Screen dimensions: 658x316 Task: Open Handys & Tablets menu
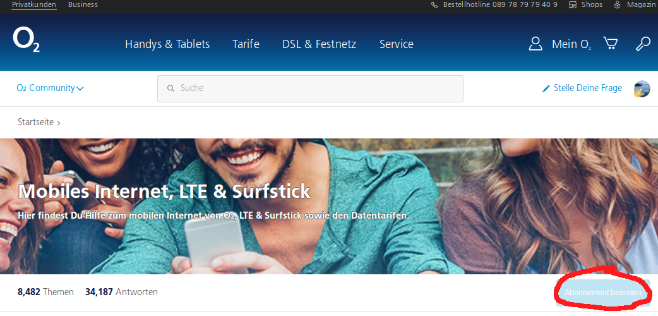point(167,44)
